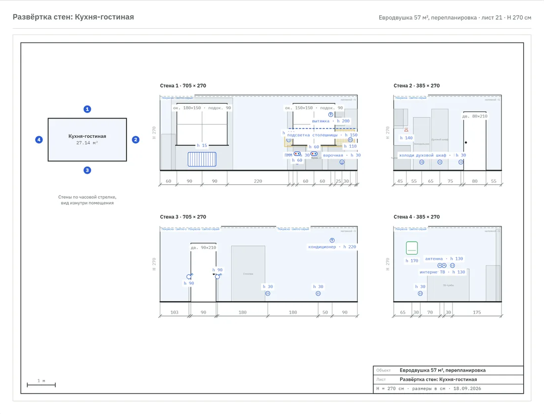
Task: Click the gray 'ТВ-тумба' cabinet in Стена 4
Action: tap(448, 285)
